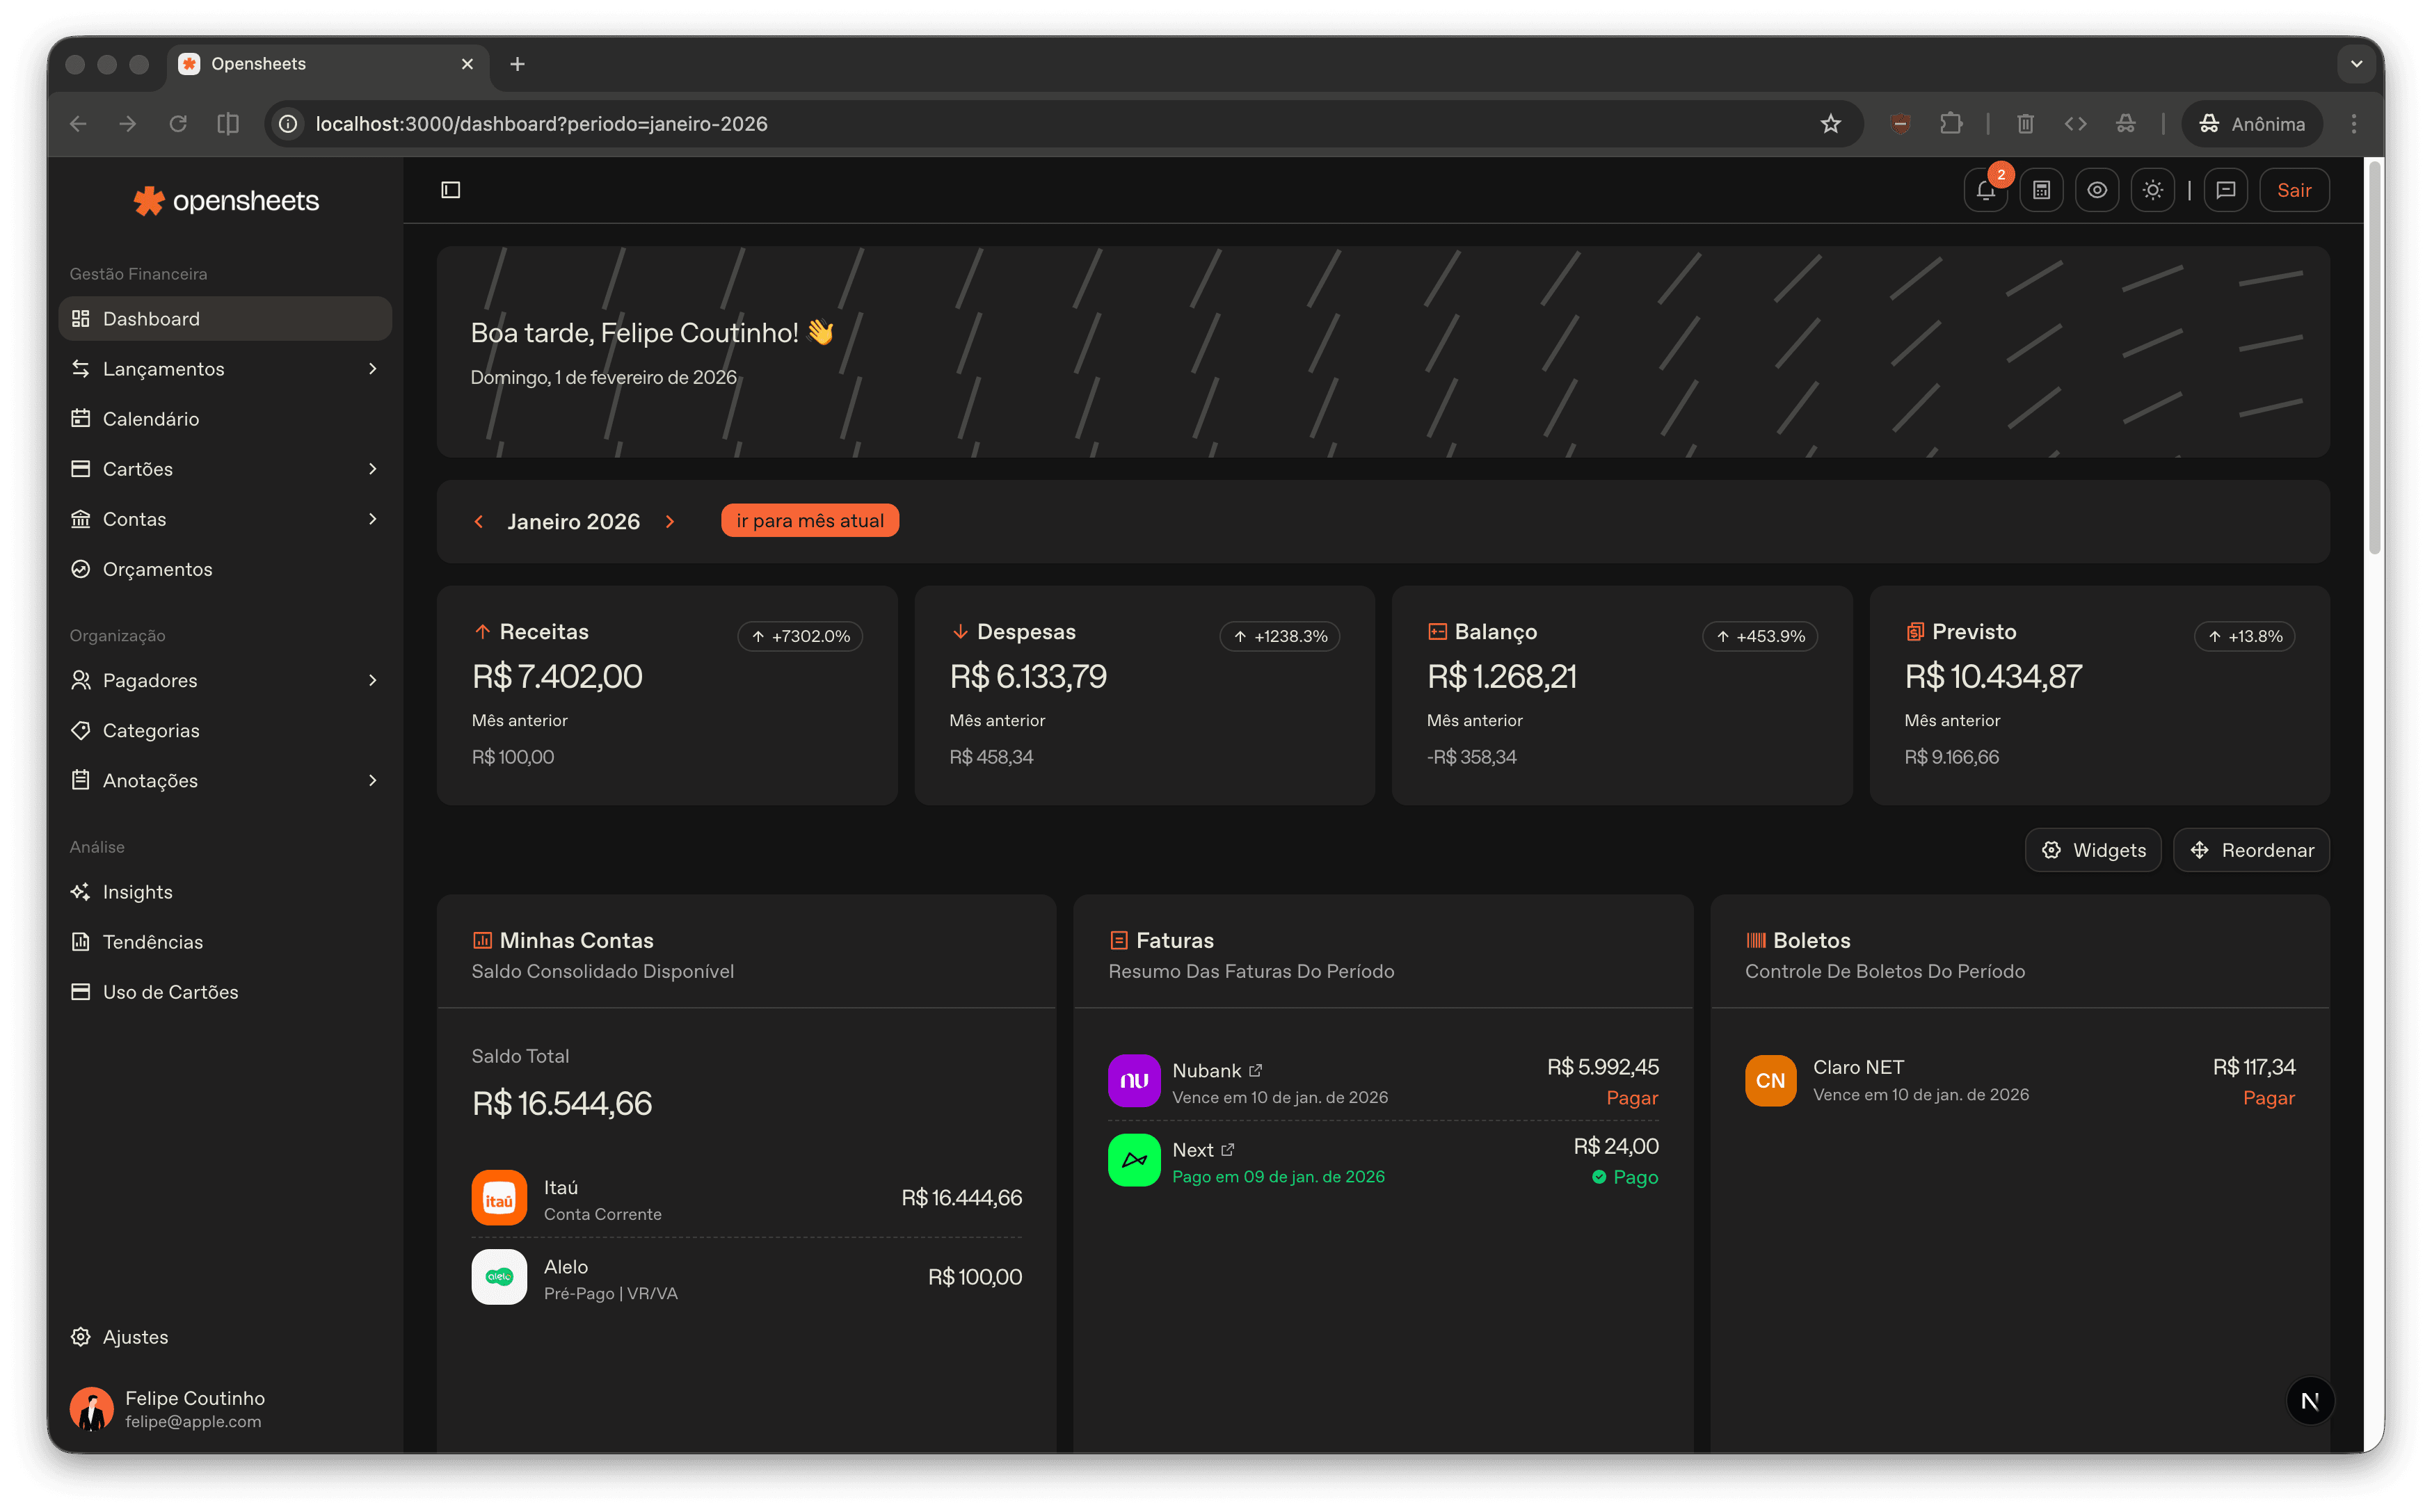Screen dimensions: 2432x1512
Task: Pay the Claro NET boleto via Pagar link
Action: pyautogui.click(x=2269, y=1097)
